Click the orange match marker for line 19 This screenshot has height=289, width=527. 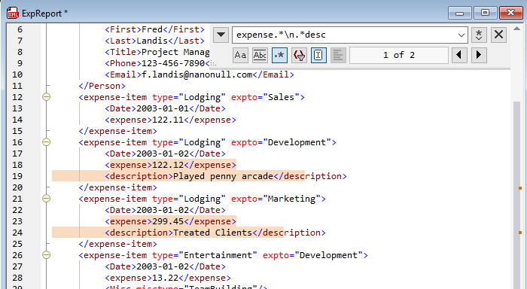pos(520,188)
